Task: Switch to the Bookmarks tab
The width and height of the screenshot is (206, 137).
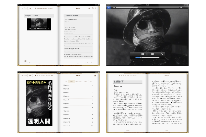Action: pos(78,81)
